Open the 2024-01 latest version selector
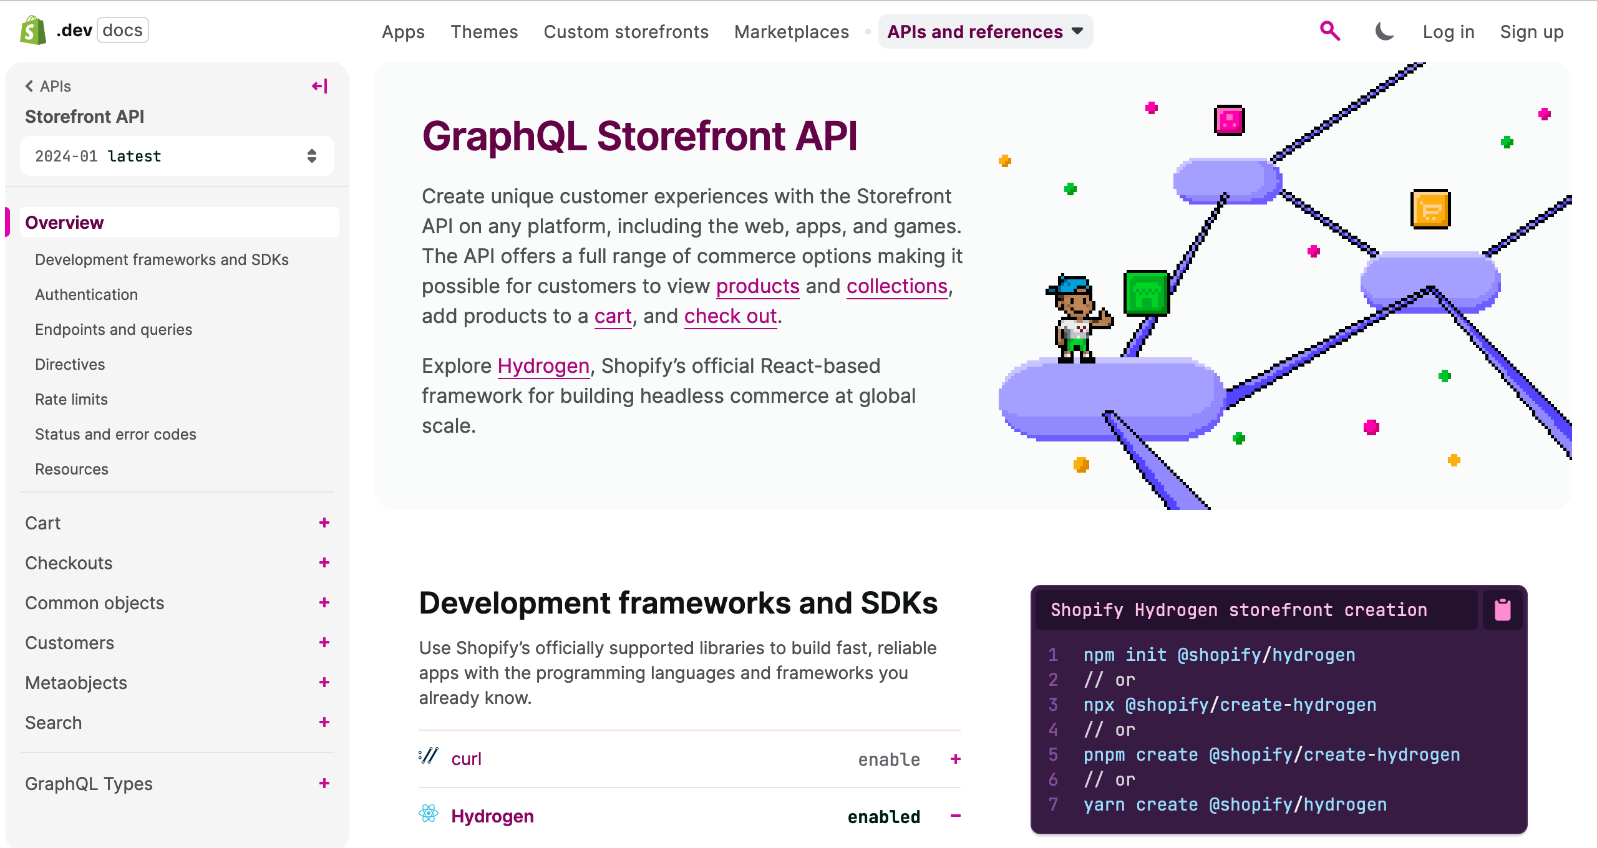 (x=177, y=156)
